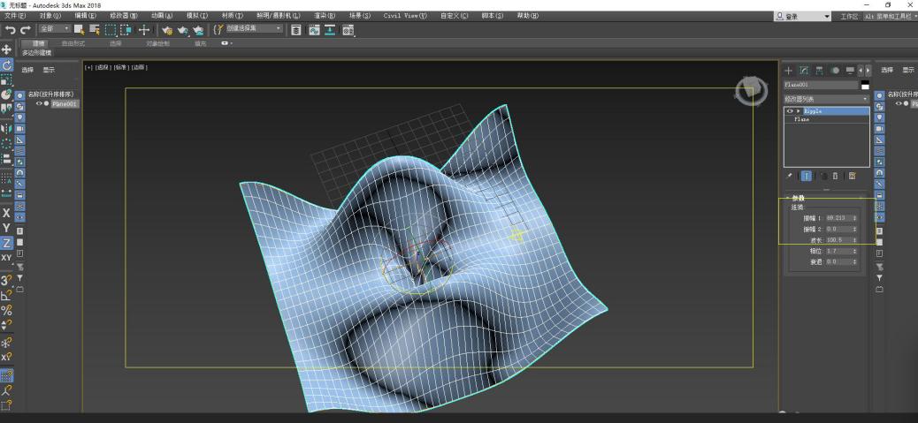Open 选择 menu in left scene explorer
The height and width of the screenshot is (423, 918).
[x=27, y=70]
